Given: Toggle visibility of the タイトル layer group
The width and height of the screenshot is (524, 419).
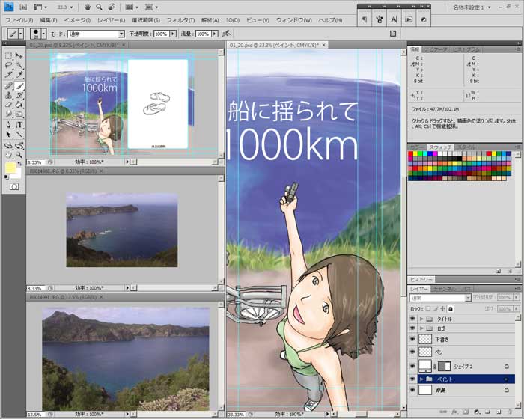Looking at the screenshot, I should (413, 319).
